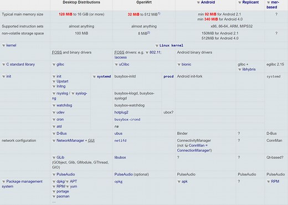Click the 150MiB for Android 2.1 text

[x=220, y=33]
